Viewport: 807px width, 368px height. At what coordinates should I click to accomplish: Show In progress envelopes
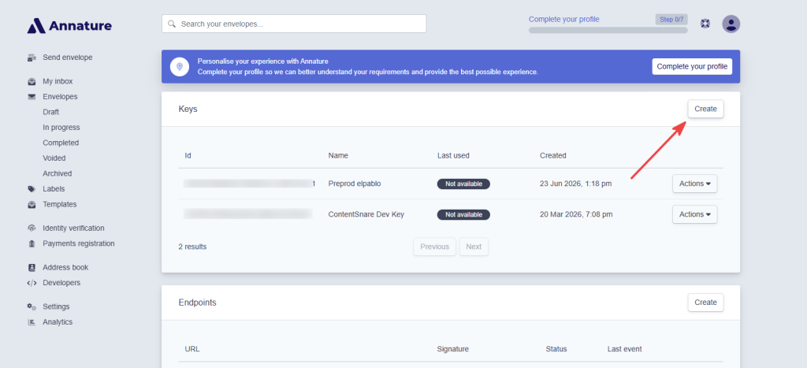click(x=61, y=128)
